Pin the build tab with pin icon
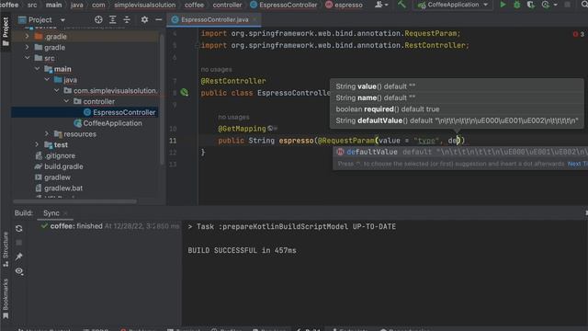 (x=19, y=257)
